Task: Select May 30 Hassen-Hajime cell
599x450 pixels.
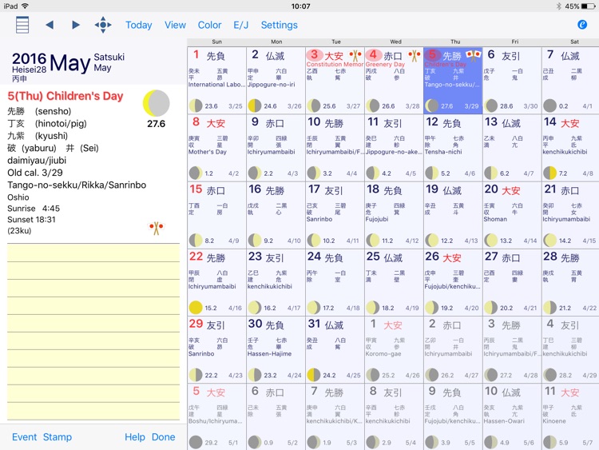Action: tap(276, 350)
